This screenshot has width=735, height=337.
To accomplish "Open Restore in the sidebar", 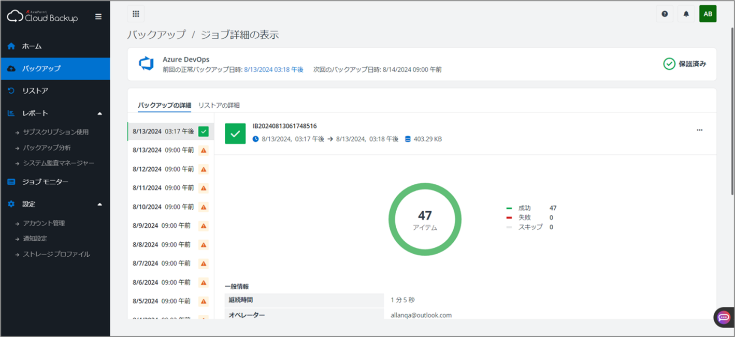I will tap(55, 91).
